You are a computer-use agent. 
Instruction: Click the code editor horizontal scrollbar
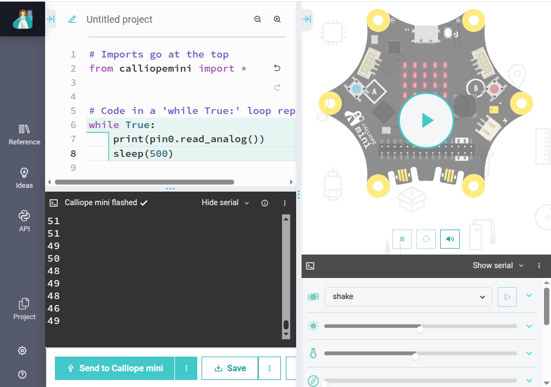(145, 182)
